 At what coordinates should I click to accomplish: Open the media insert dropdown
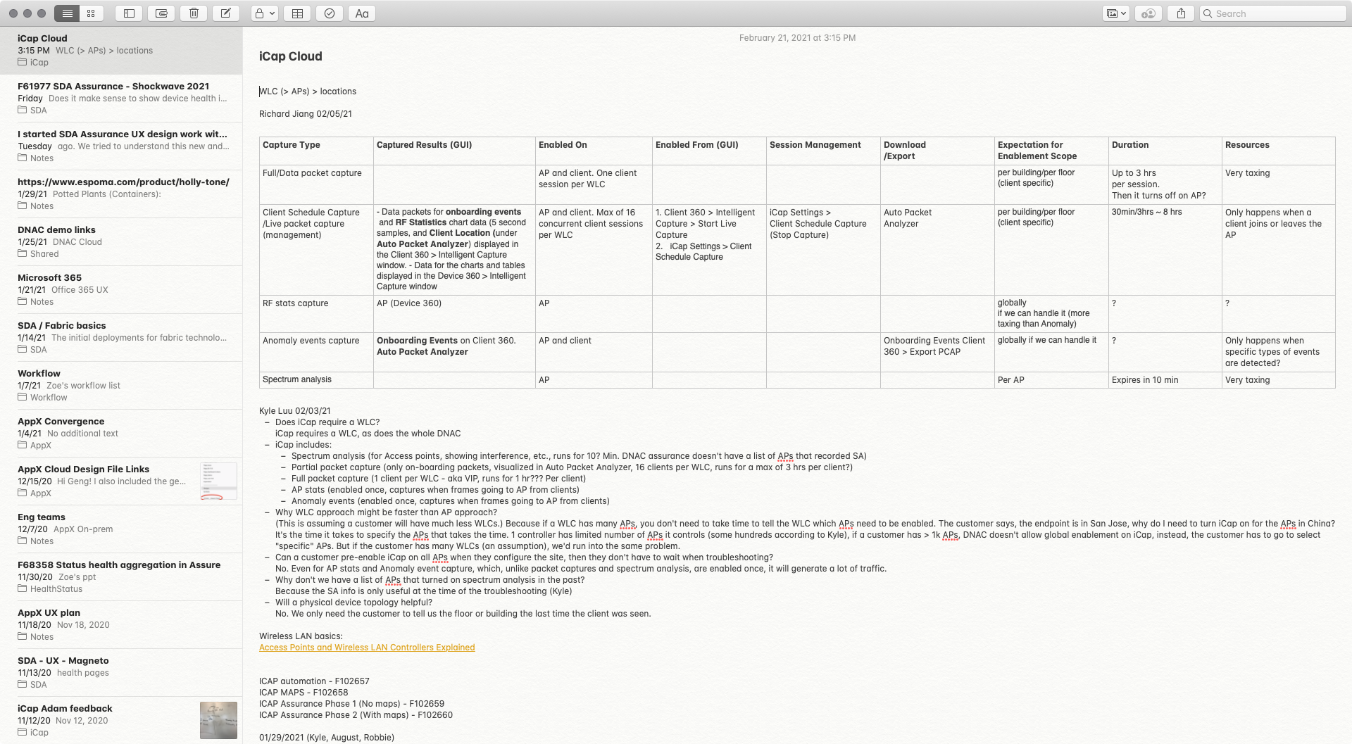click(1117, 13)
